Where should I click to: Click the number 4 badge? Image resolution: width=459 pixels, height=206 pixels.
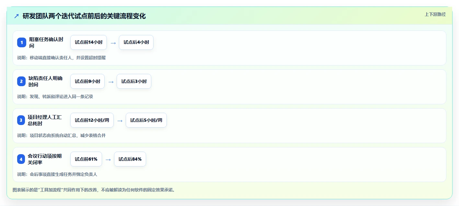(x=21, y=159)
